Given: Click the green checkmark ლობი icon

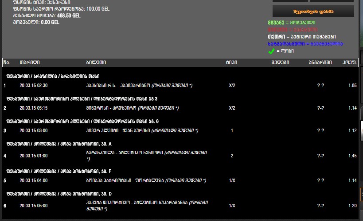Looking at the screenshot, I should pyautogui.click(x=271, y=51).
